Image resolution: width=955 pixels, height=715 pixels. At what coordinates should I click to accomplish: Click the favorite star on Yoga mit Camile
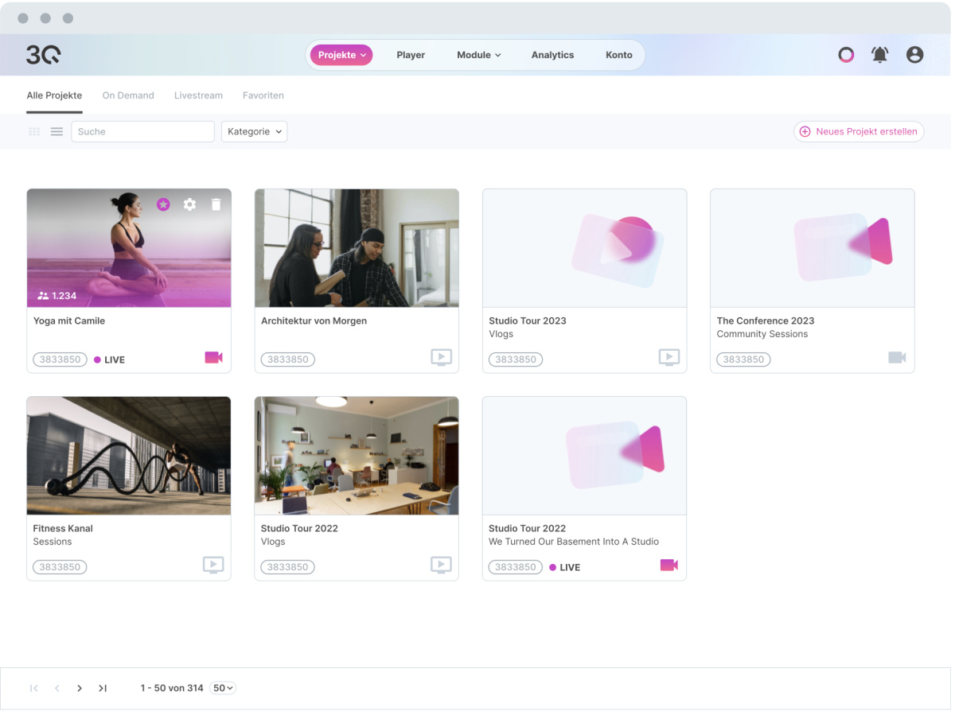pos(163,204)
